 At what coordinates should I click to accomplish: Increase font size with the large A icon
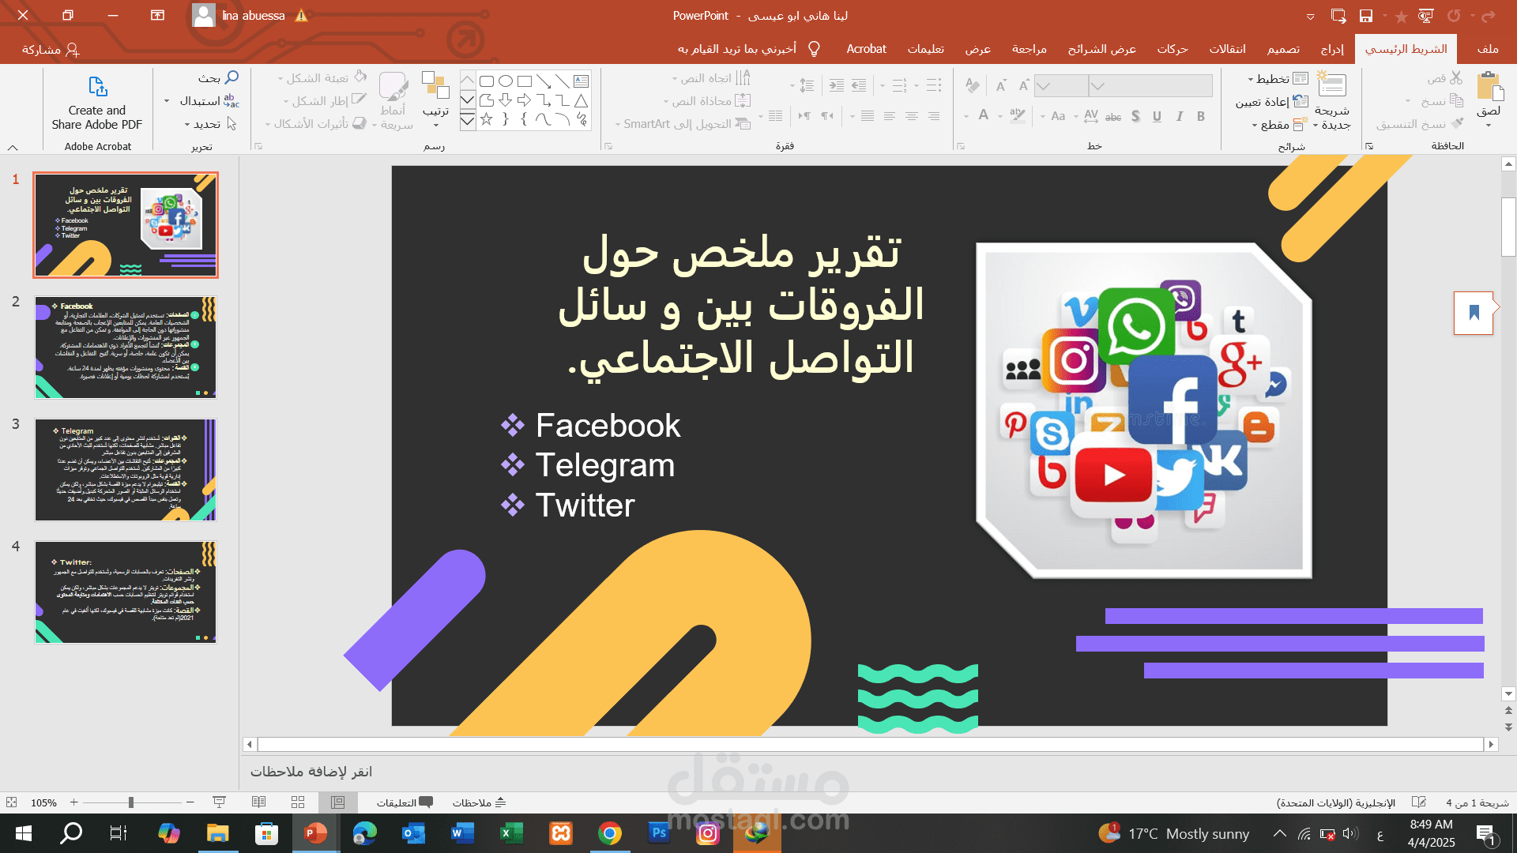point(1023,85)
